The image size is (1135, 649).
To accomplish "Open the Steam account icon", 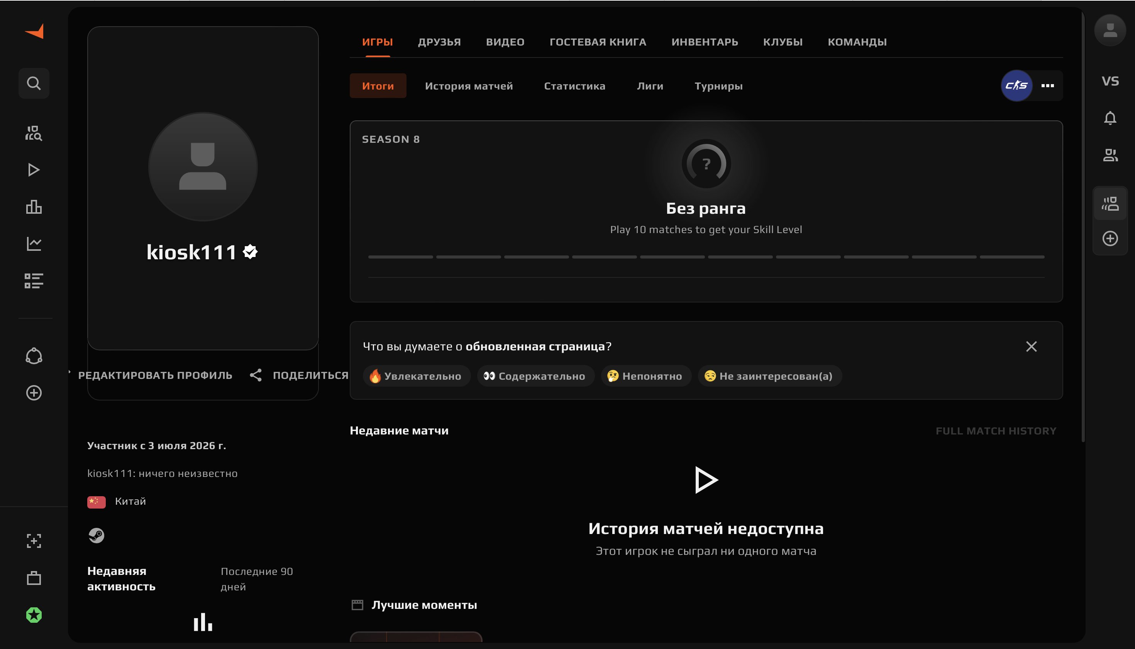I will coord(97,535).
